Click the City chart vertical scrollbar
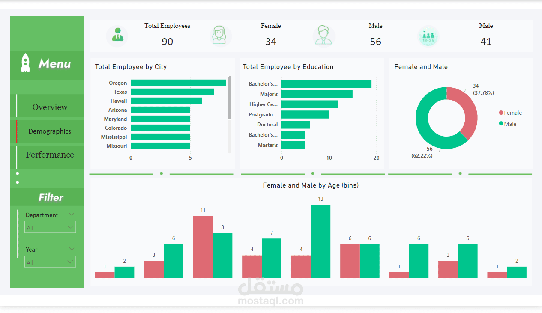The image size is (542, 313). pos(230,98)
